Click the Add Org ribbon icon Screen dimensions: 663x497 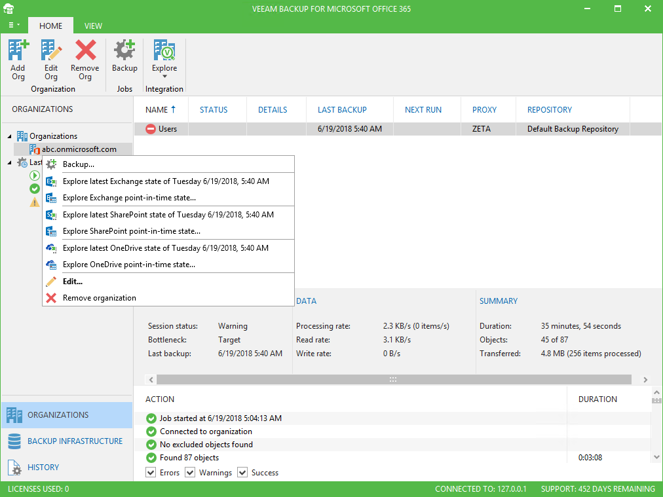coord(18,50)
